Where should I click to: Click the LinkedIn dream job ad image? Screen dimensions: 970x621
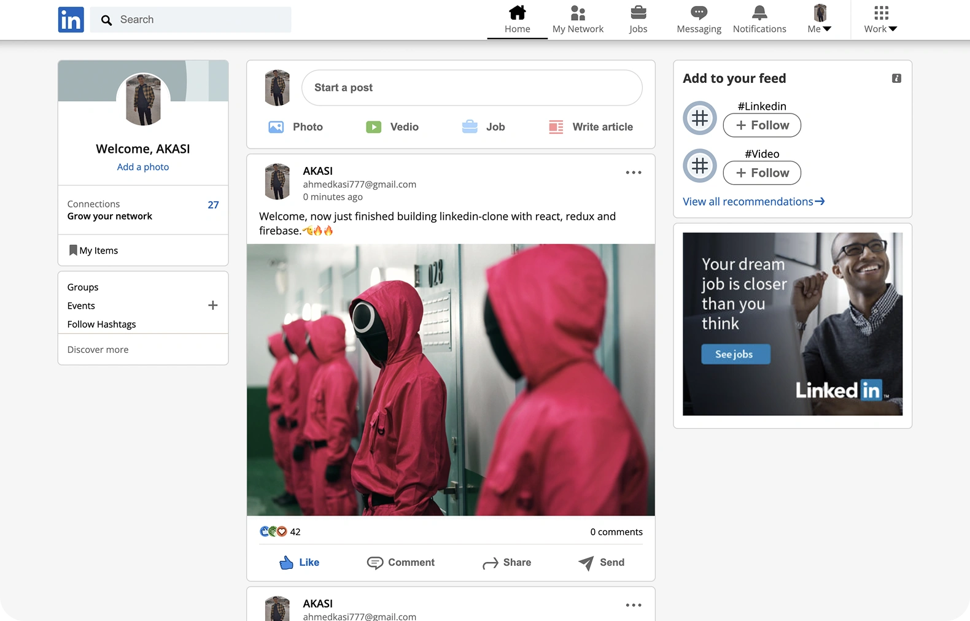click(x=793, y=324)
